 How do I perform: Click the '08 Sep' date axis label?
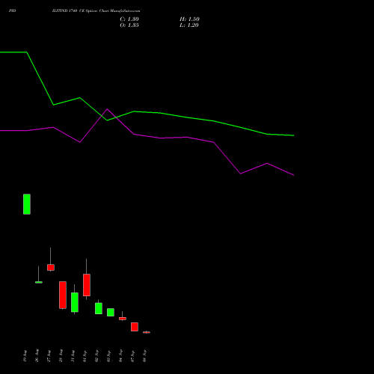point(144,356)
